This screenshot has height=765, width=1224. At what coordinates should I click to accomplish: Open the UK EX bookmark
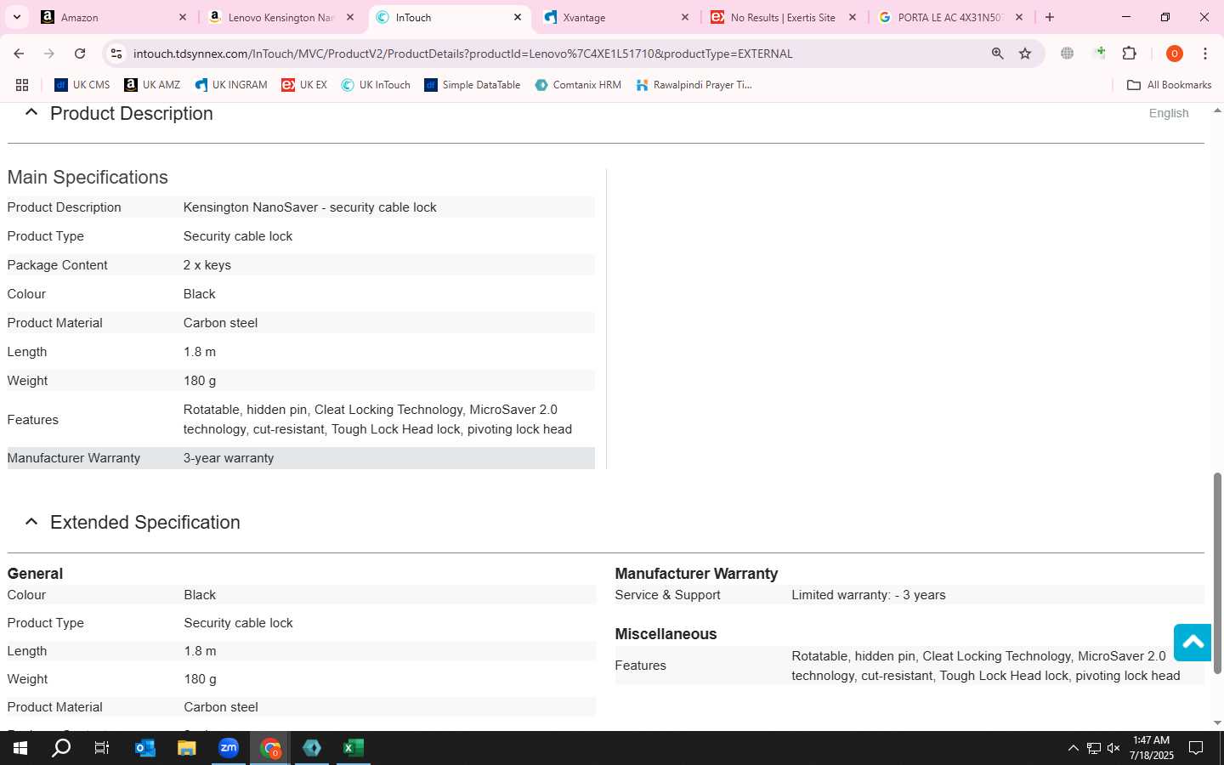(x=304, y=85)
